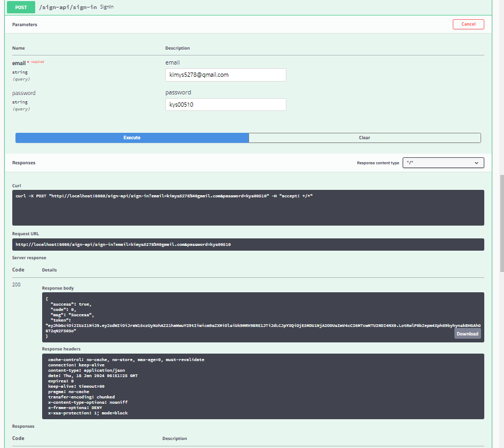
Task: Click the x-frame-options: DENY header line
Action: (75, 408)
